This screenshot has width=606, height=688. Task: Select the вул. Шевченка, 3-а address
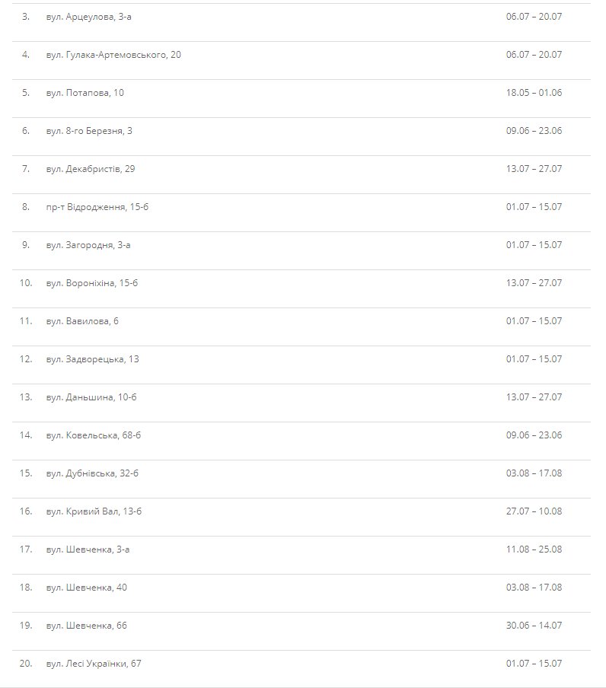click(x=88, y=549)
